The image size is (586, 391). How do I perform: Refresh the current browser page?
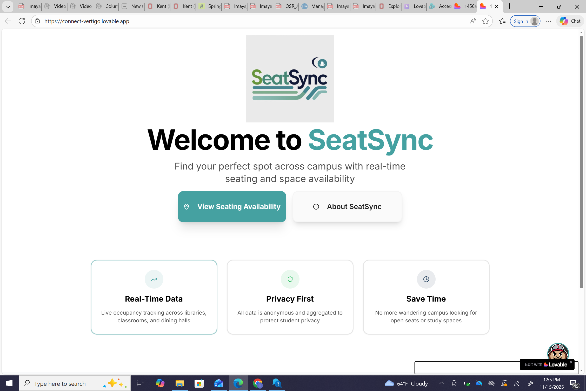point(22,21)
